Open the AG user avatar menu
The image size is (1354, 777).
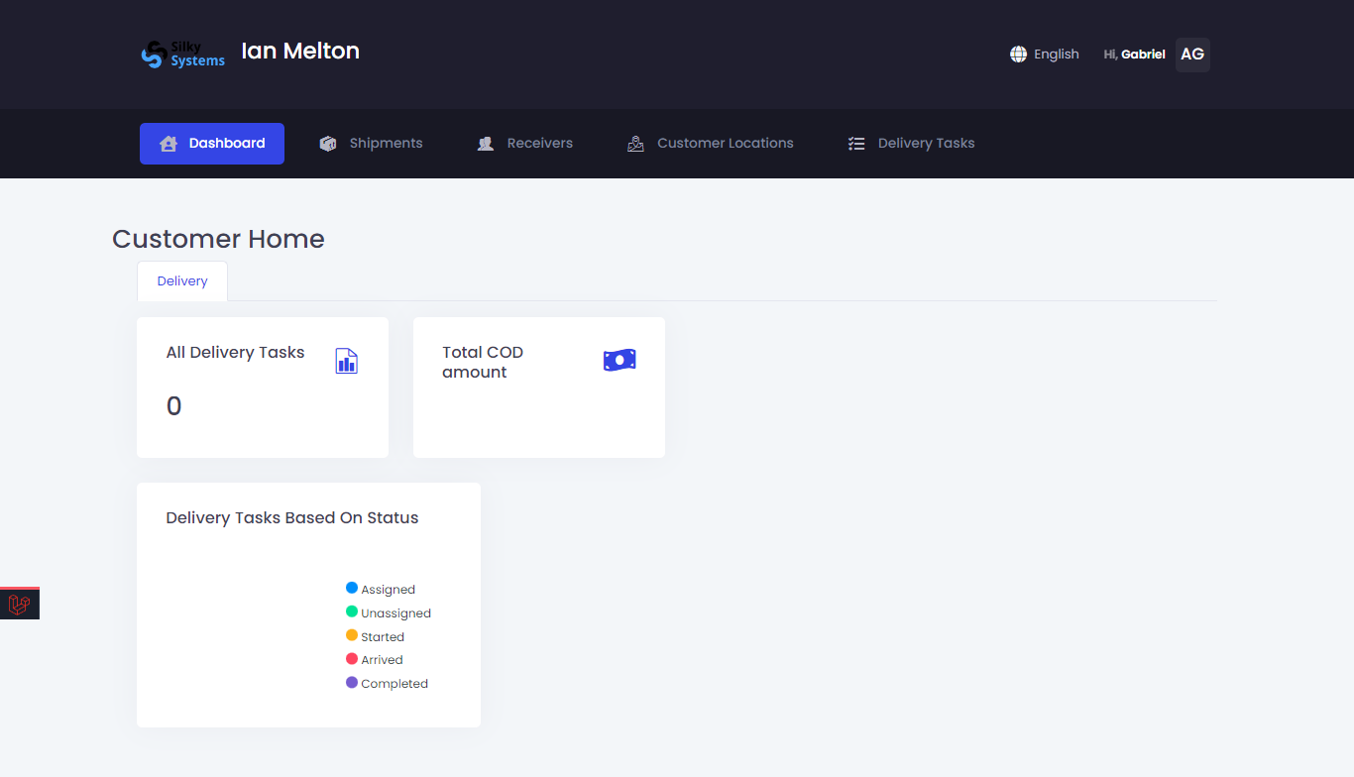coord(1192,55)
